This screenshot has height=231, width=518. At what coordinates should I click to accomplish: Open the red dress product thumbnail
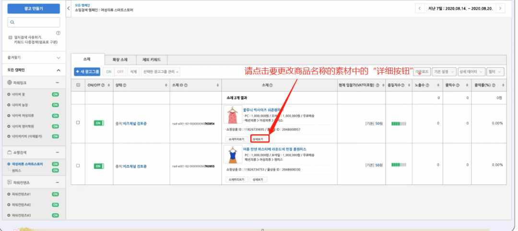pos(233,114)
